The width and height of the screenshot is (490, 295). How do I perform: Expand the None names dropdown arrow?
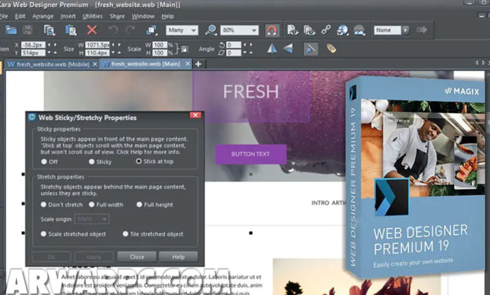(x=406, y=30)
